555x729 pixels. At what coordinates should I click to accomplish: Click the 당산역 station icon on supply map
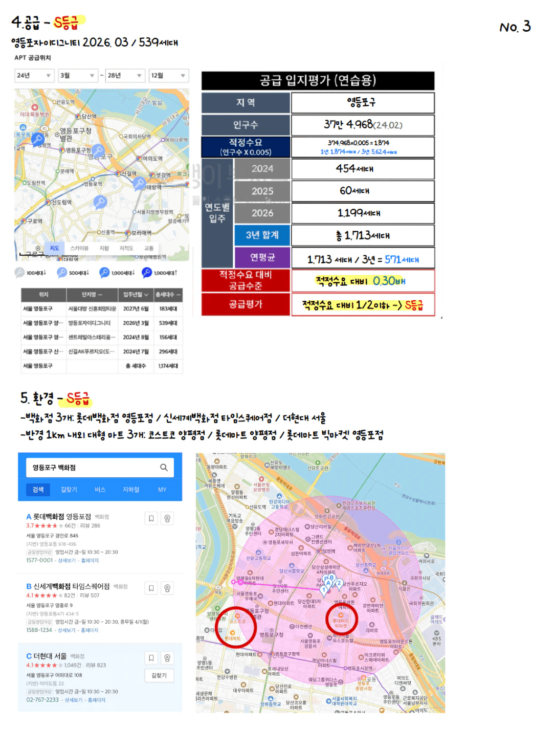click(78, 117)
